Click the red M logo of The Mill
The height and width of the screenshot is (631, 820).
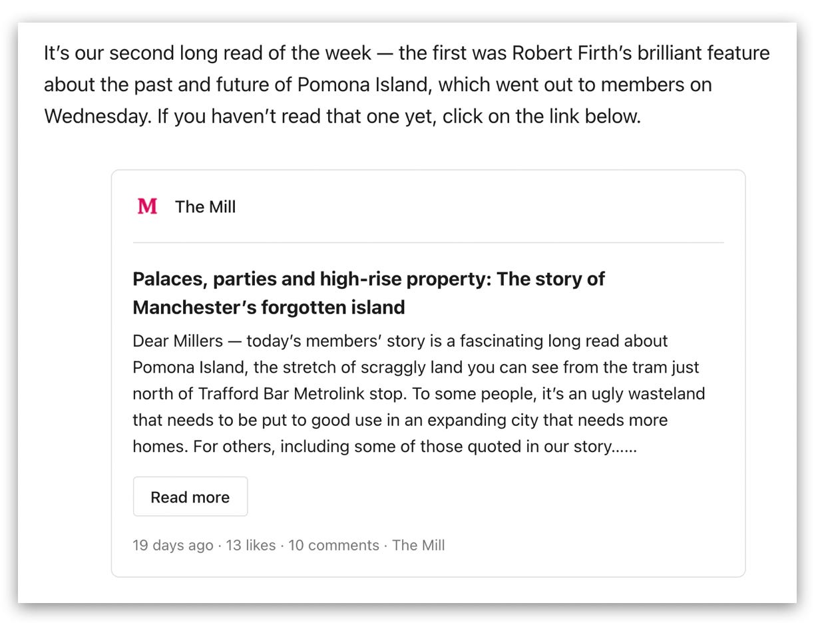tap(147, 206)
